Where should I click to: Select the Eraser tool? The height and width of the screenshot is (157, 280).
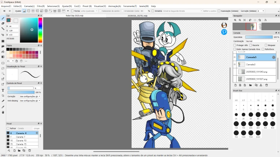click(3, 23)
